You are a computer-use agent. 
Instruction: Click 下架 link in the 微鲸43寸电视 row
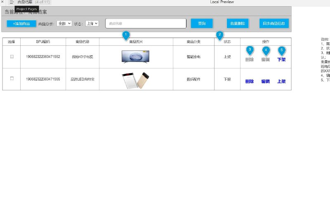click(282, 59)
